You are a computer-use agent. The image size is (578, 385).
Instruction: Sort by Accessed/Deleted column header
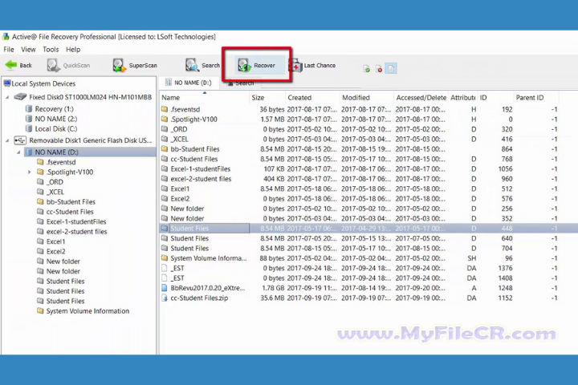pos(421,98)
